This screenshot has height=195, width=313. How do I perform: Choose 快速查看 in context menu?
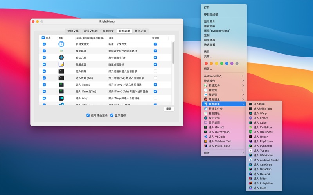click(224, 44)
